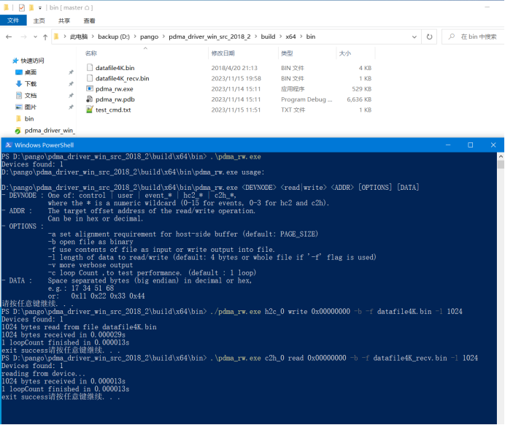
Task: Expand the Quick Access Toolbar customize arrow
Action: tap(40, 7)
